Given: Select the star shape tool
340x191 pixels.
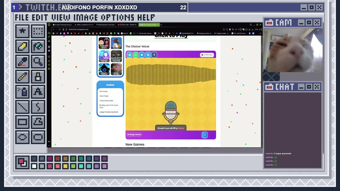Looking at the screenshot, I should pyautogui.click(x=22, y=31).
